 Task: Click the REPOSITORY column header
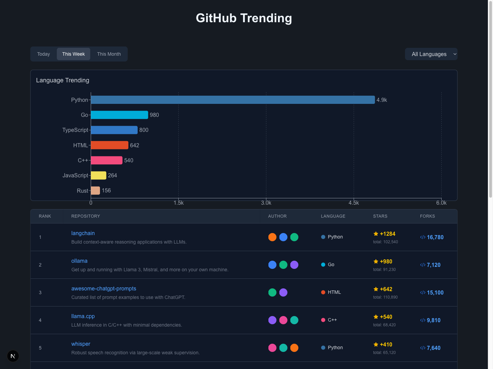point(86,216)
